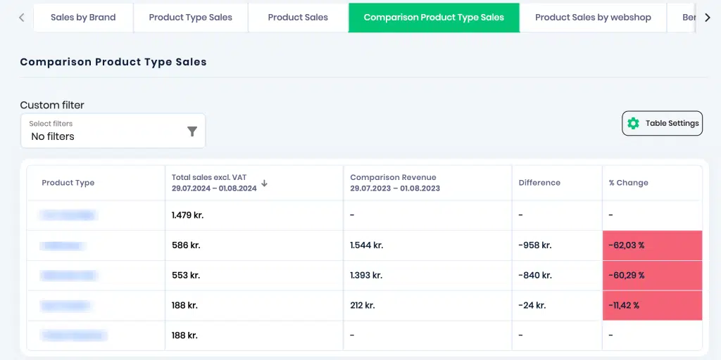Open the blurred product type link in 1.479 kr. row

[x=68, y=215]
